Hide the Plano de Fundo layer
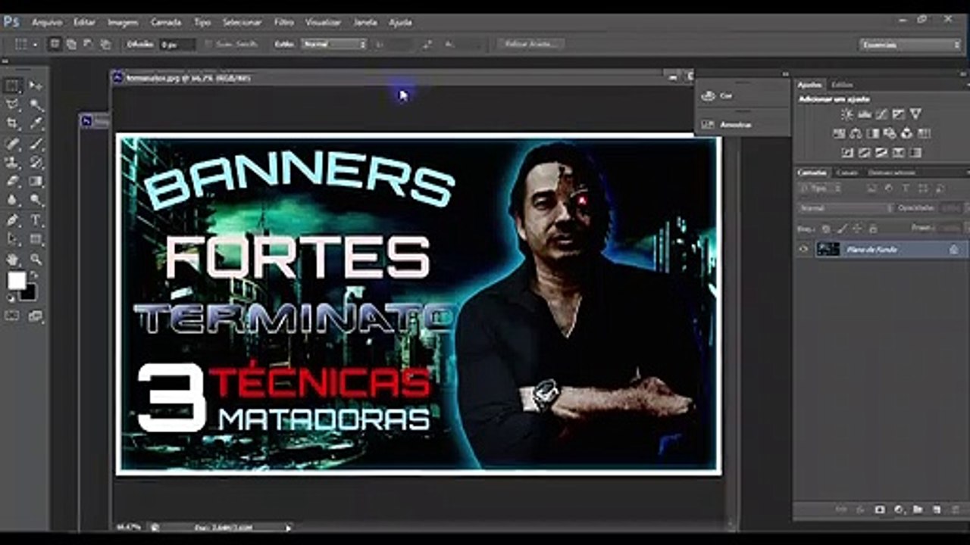This screenshot has height=545, width=970. click(x=804, y=249)
